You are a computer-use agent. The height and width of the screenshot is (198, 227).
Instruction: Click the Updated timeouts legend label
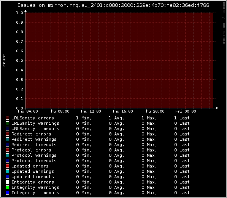click(x=33, y=177)
